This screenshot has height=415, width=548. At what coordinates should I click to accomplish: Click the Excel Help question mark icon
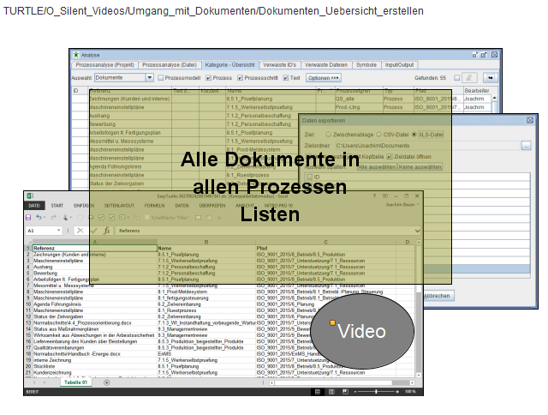374,196
